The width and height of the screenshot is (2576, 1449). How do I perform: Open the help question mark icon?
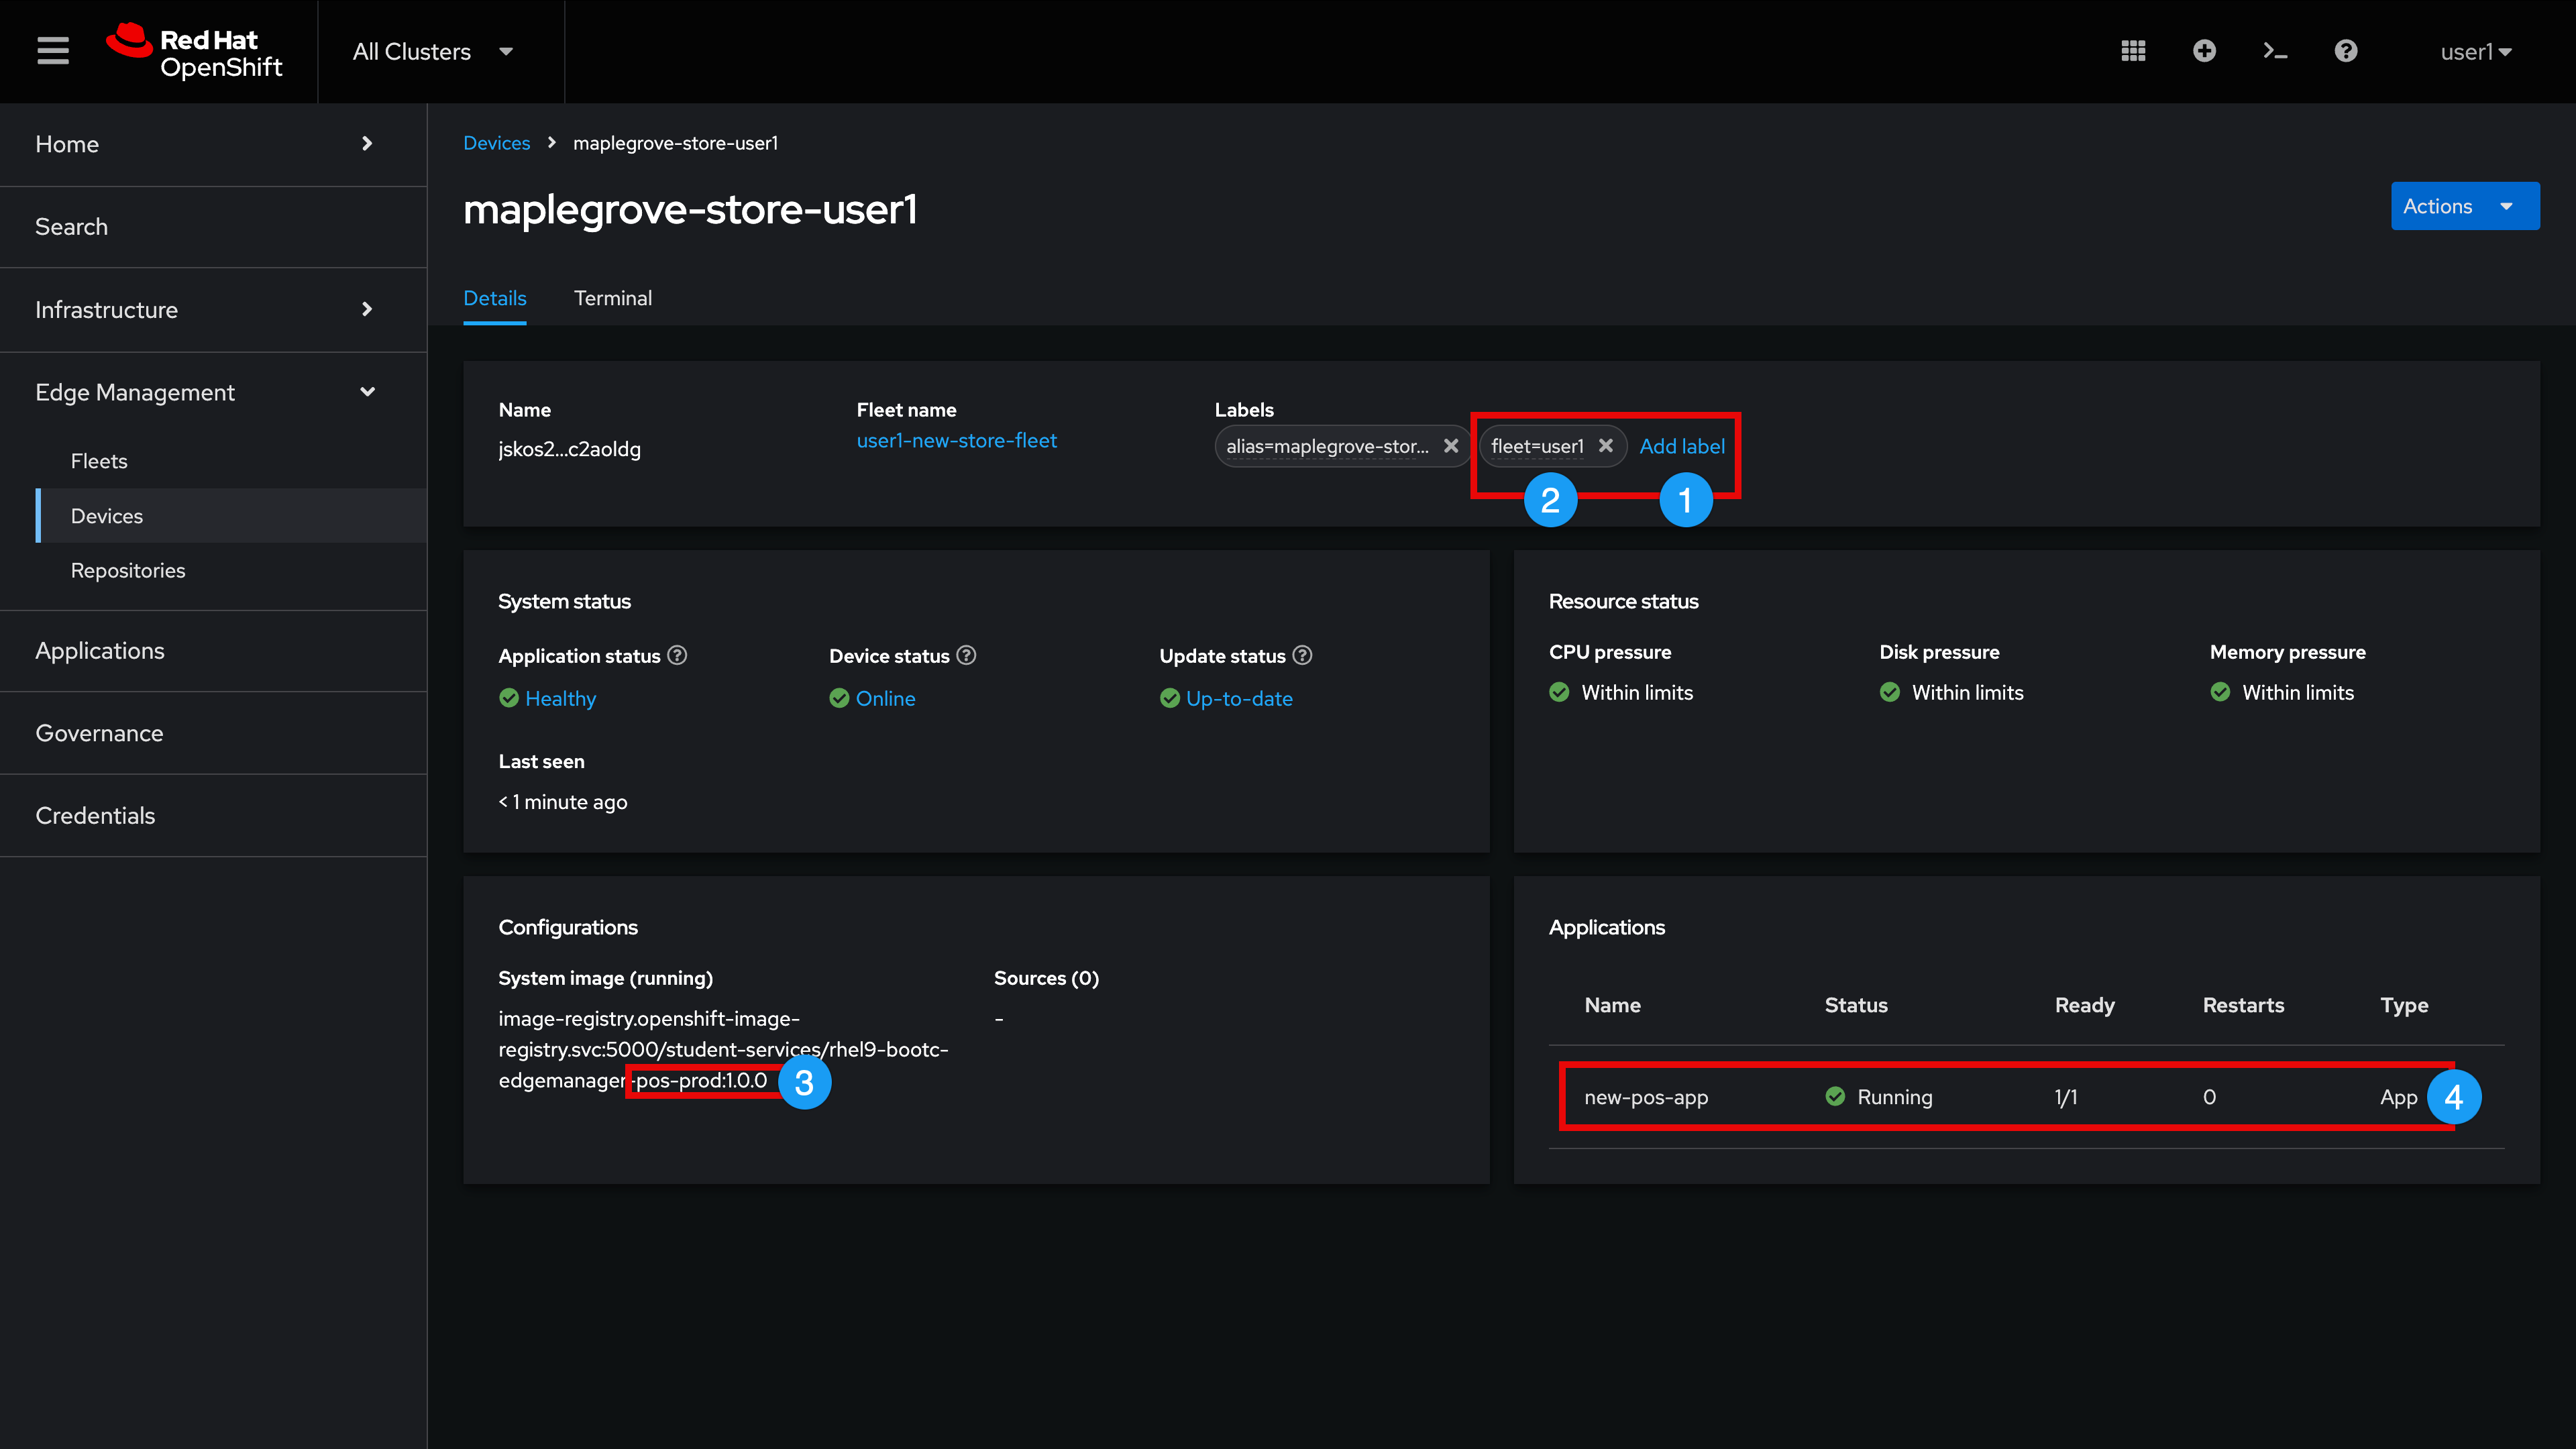pyautogui.click(x=2346, y=51)
